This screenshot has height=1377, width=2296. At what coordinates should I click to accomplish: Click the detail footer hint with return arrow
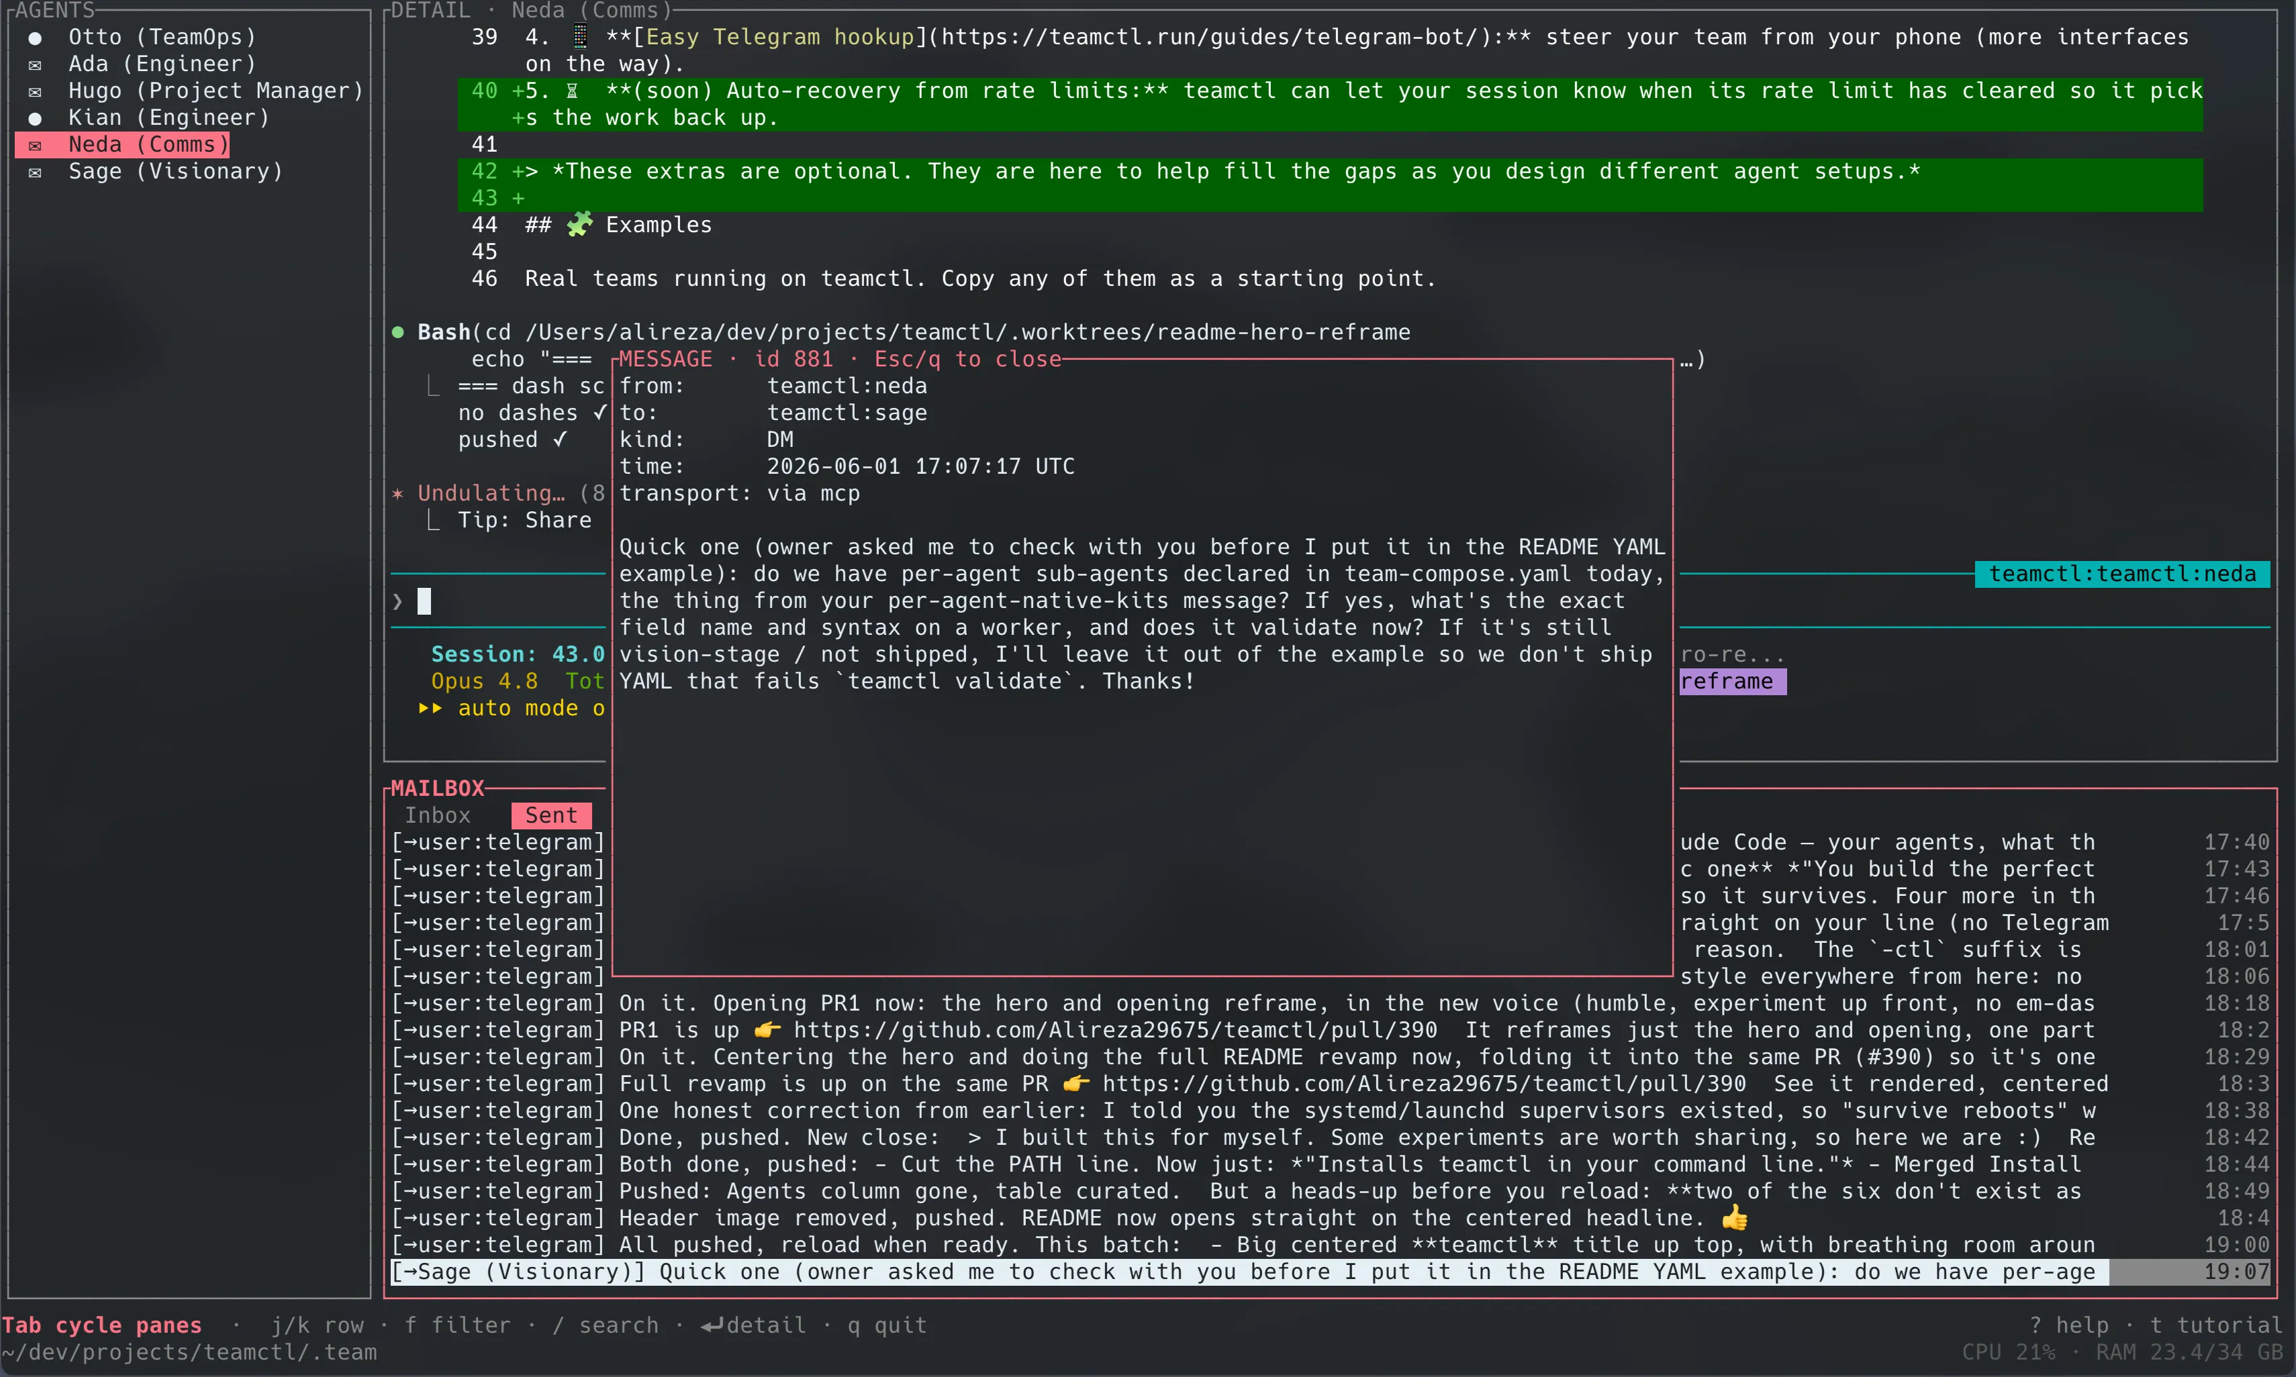[753, 1326]
